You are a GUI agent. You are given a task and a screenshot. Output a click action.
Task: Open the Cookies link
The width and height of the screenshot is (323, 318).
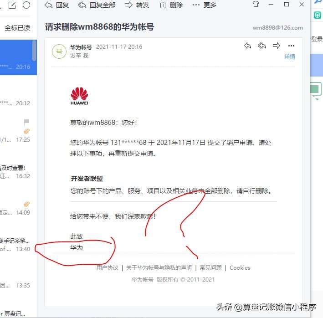240,268
